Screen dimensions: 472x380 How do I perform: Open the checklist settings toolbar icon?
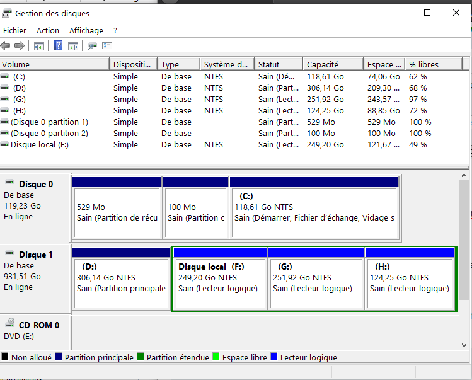coord(107,46)
